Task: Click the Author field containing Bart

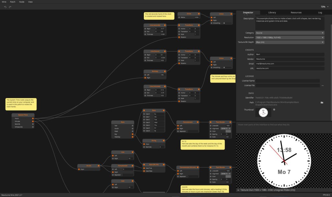Action: coord(290,55)
